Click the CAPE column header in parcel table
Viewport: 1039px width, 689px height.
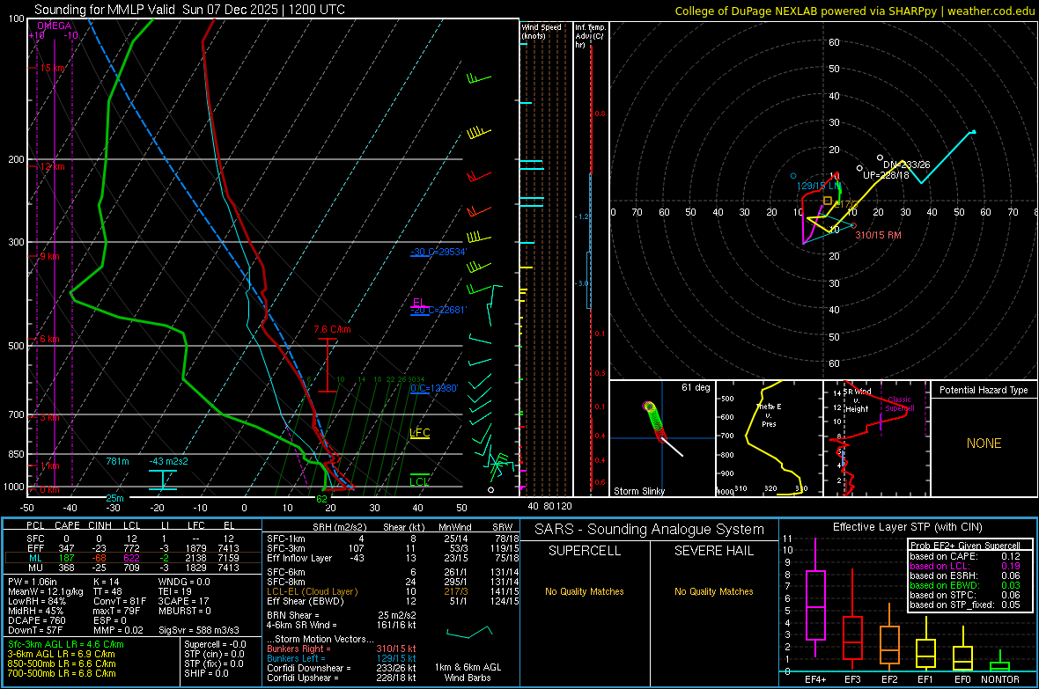[x=67, y=525]
